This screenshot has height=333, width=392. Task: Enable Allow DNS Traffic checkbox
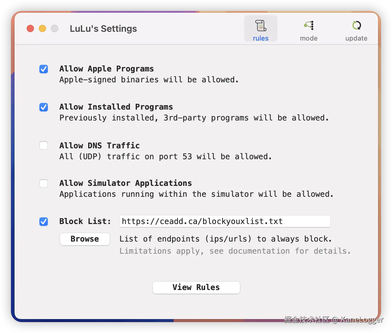[44, 145]
